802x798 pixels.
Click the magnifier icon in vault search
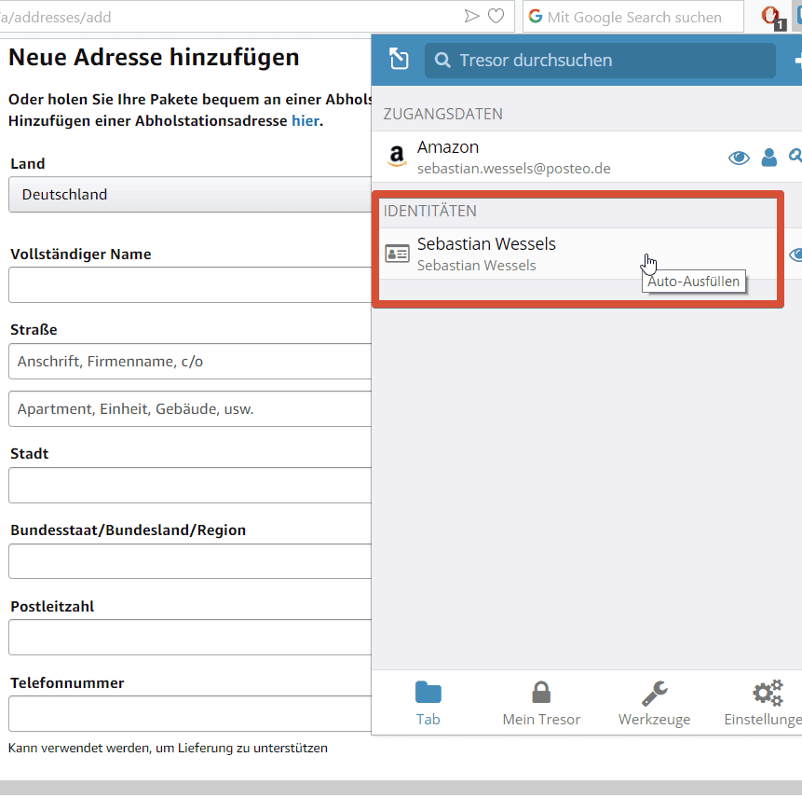(442, 61)
